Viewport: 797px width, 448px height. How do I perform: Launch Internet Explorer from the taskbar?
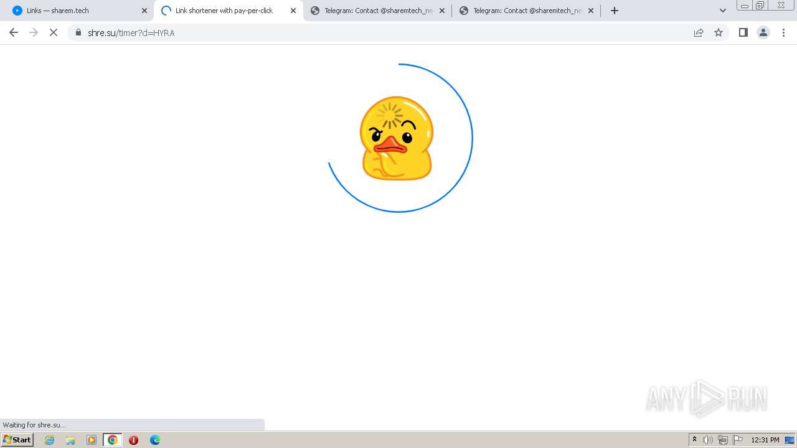[50, 440]
